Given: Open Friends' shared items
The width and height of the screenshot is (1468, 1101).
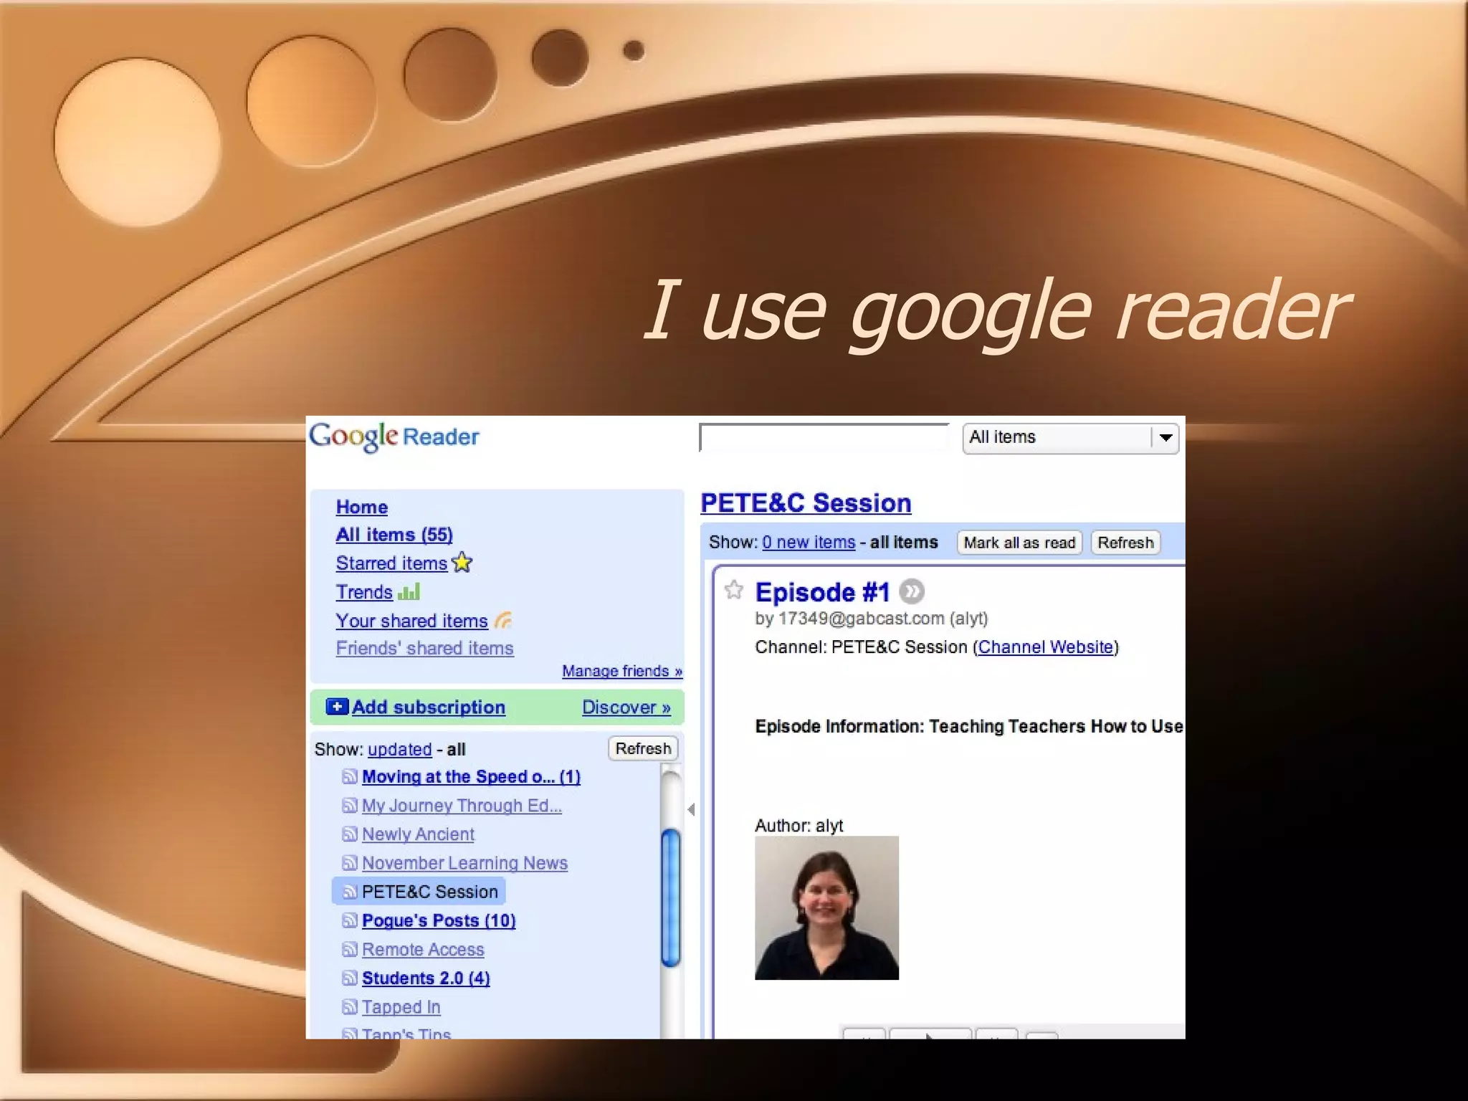Looking at the screenshot, I should point(425,648).
